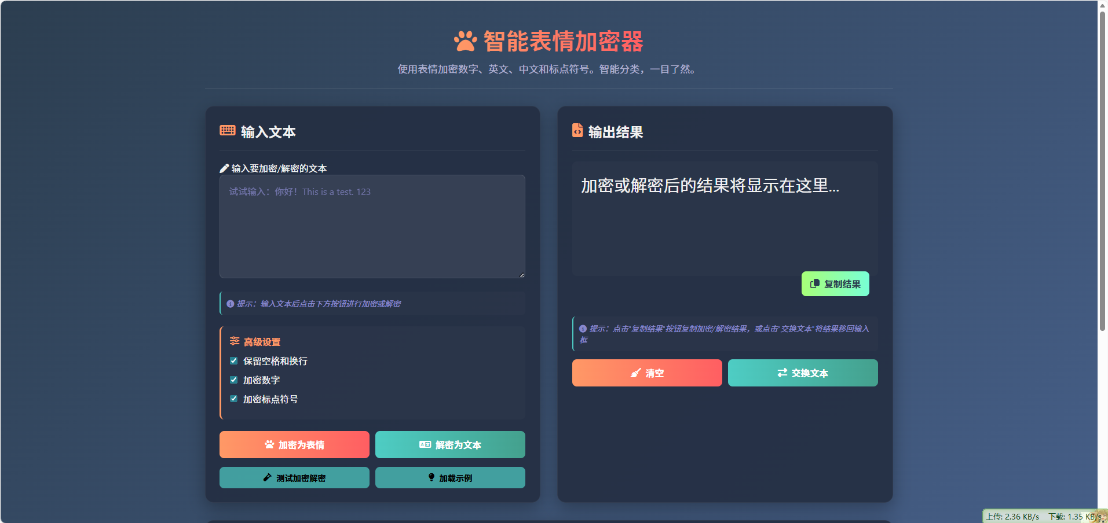
Task: Click inside the text input area
Action: click(x=371, y=226)
